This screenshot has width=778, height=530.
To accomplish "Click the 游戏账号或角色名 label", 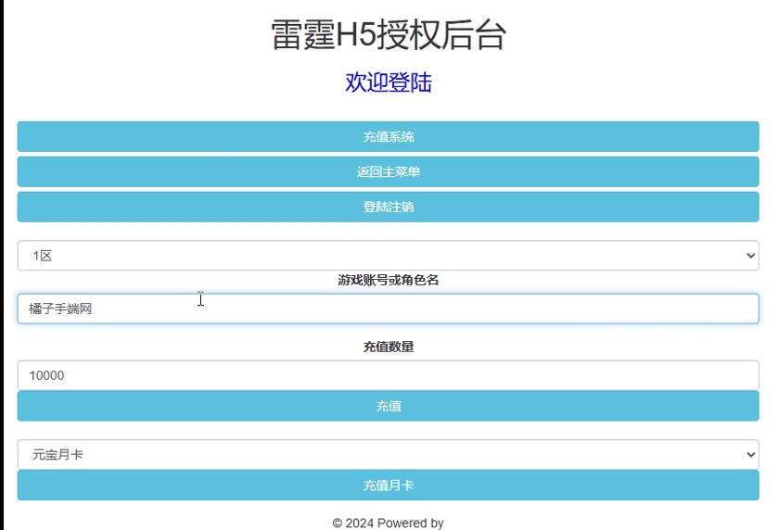I will pos(389,280).
